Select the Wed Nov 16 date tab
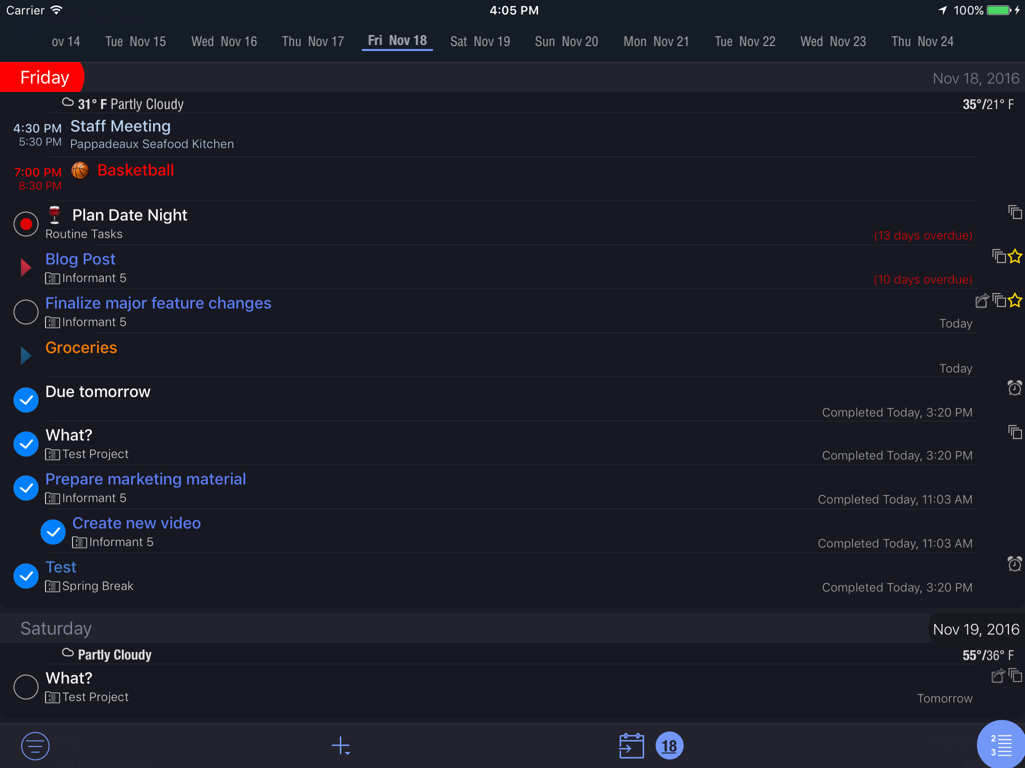 click(224, 41)
